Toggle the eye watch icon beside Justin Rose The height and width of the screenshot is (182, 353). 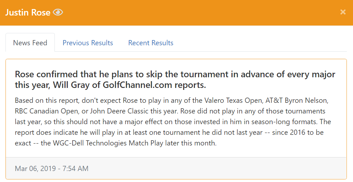click(x=58, y=12)
